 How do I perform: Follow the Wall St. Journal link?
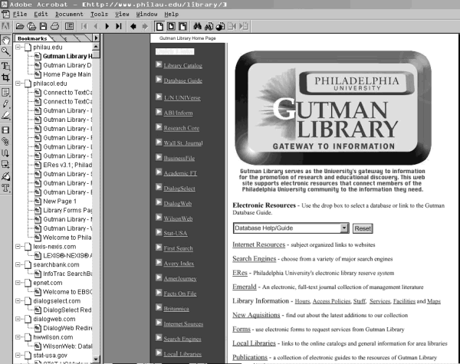tap(183, 143)
